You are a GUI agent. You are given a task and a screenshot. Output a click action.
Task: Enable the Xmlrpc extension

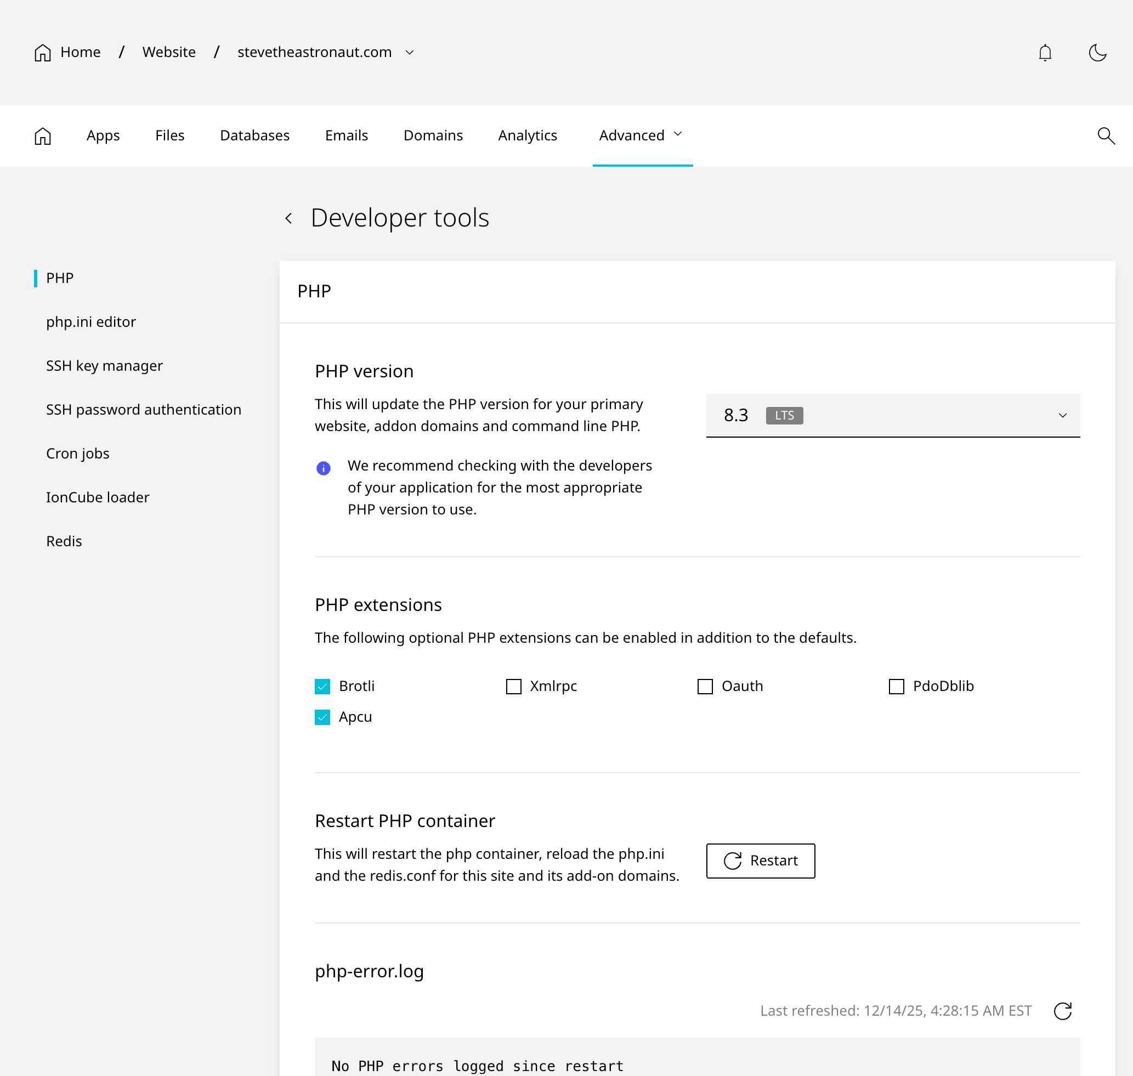[x=513, y=687]
